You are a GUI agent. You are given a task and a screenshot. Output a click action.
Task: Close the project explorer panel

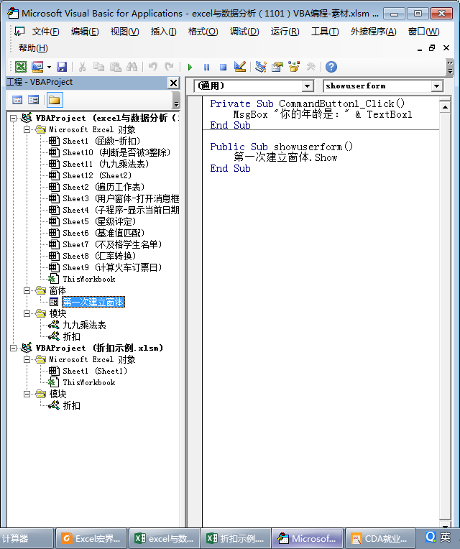point(174,83)
